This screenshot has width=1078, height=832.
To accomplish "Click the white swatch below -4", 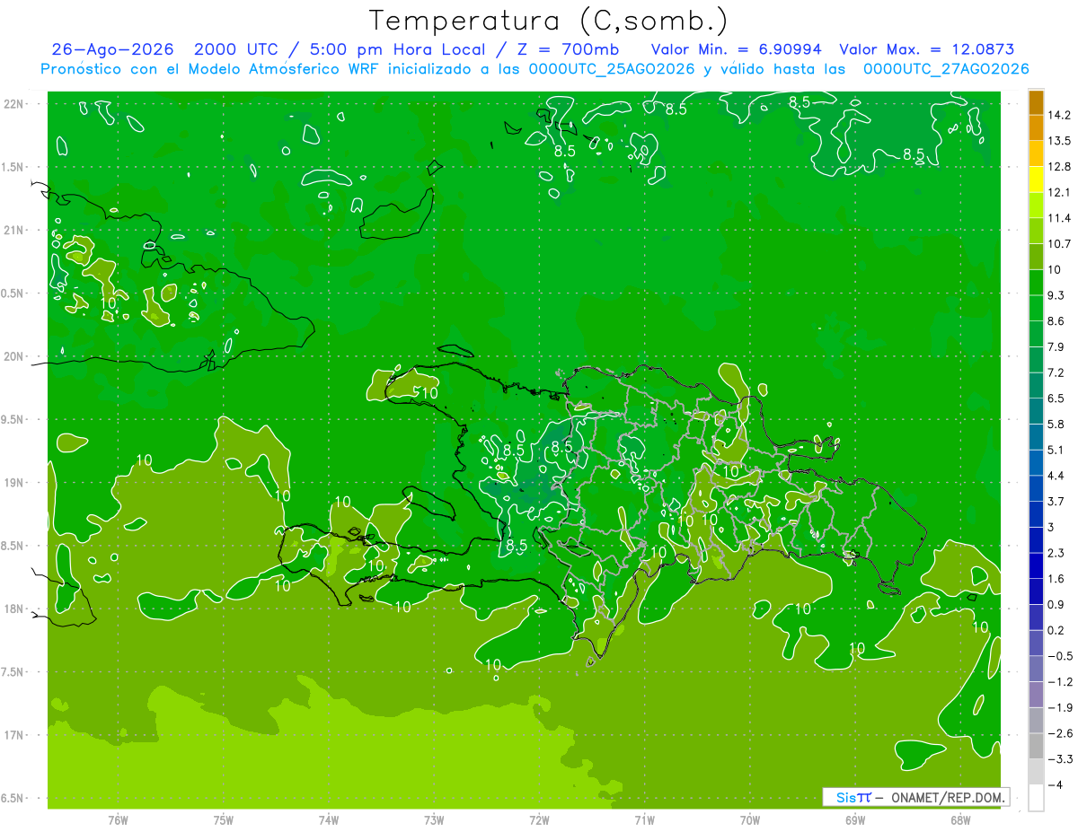I will click(x=1036, y=798).
